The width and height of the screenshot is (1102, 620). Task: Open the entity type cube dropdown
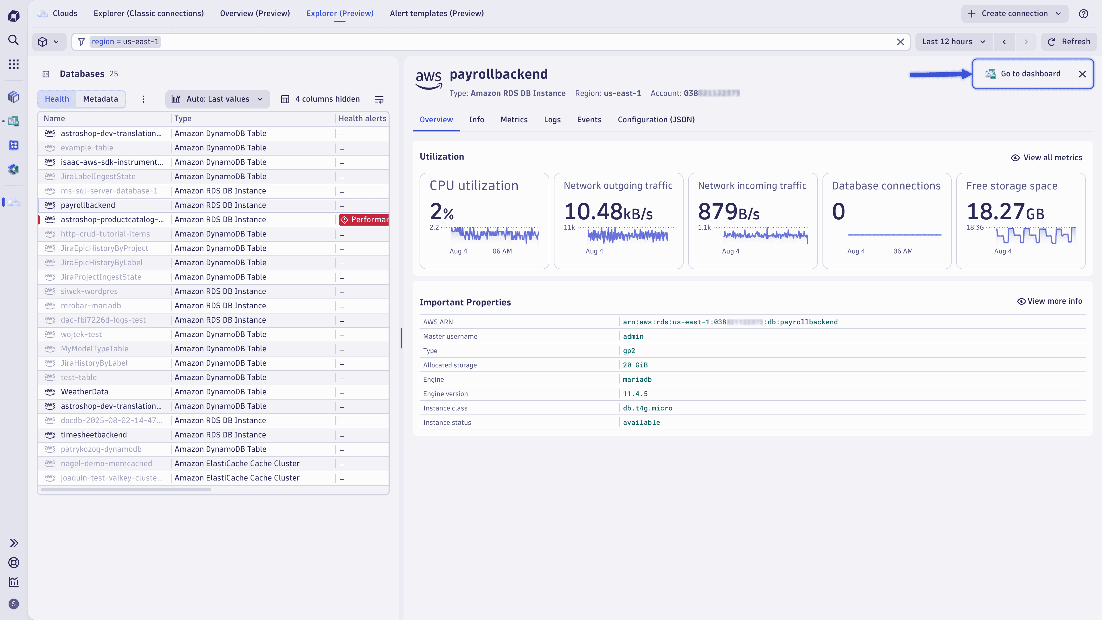pos(49,42)
